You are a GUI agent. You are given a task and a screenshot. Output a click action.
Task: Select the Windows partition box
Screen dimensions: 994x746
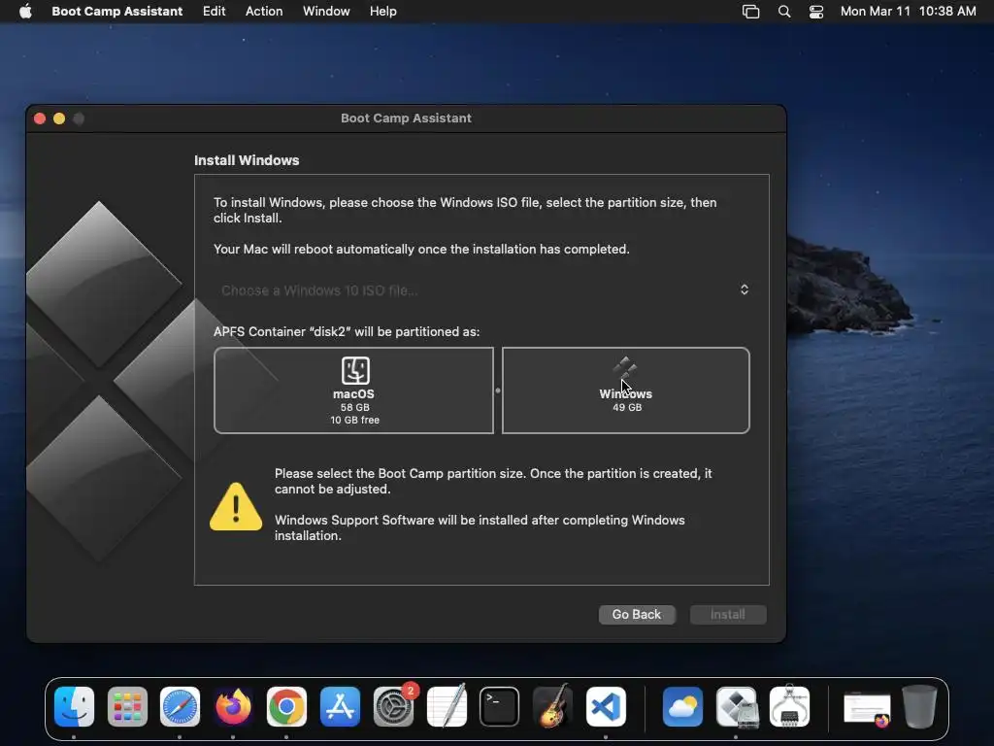point(626,390)
